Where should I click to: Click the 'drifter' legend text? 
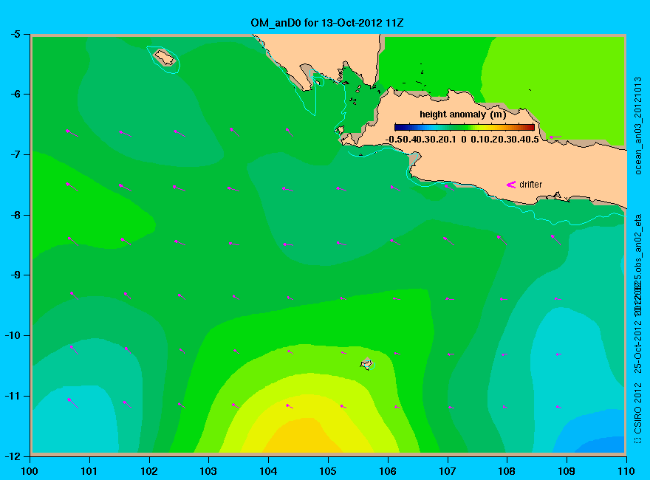530,185
